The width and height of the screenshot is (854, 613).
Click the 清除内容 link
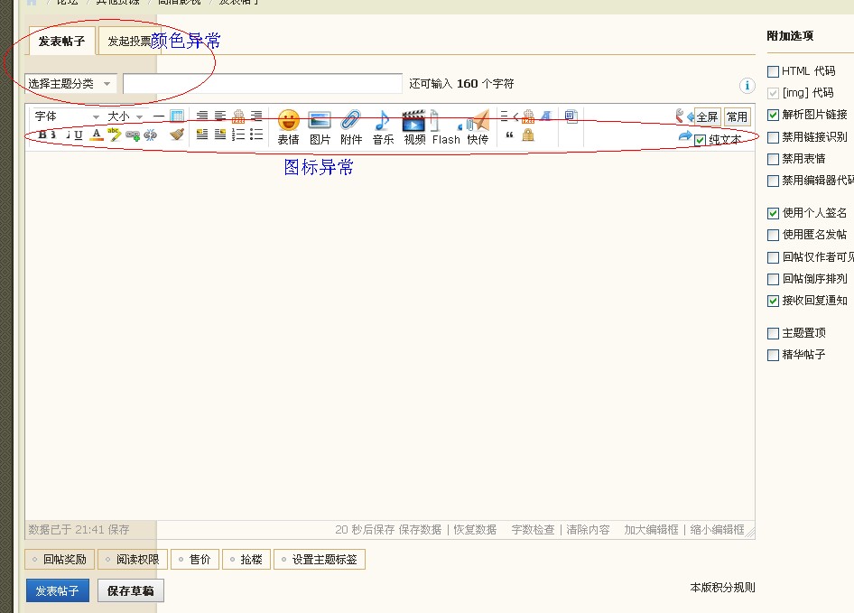click(x=588, y=530)
